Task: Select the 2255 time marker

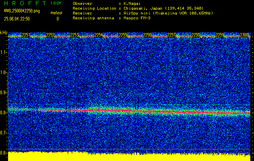Action: (123, 35)
